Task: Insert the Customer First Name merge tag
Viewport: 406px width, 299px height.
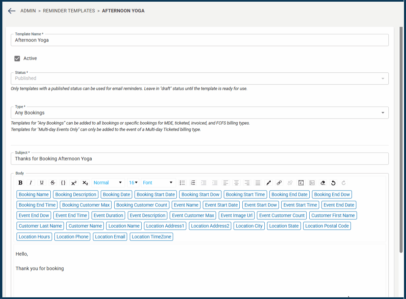Action: [x=333, y=215]
